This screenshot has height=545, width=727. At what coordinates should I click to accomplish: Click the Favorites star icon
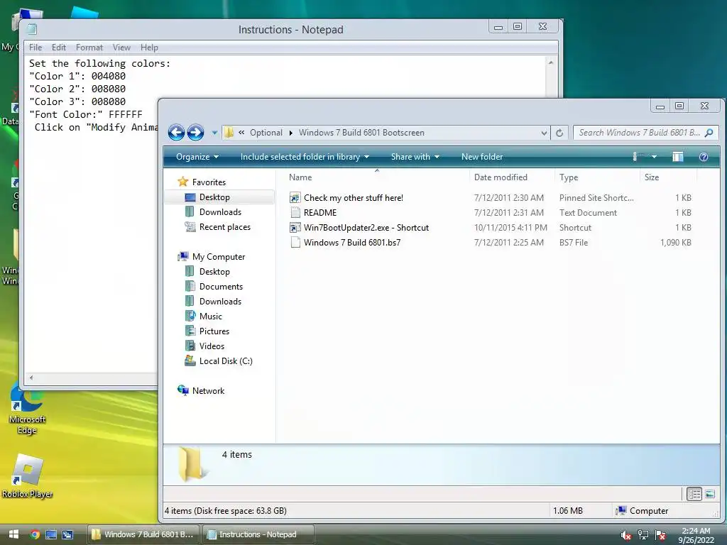pos(183,182)
